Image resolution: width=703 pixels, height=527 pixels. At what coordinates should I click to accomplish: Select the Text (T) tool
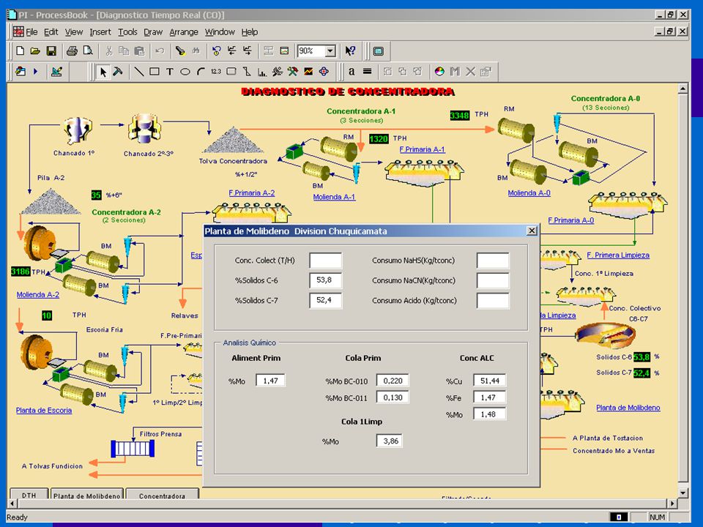[x=169, y=72]
